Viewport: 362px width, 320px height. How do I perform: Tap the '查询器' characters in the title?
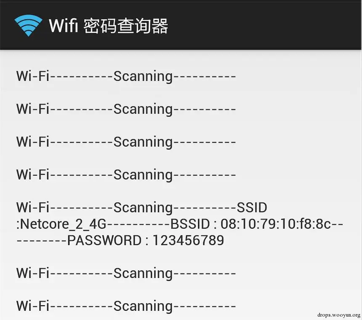142,26
